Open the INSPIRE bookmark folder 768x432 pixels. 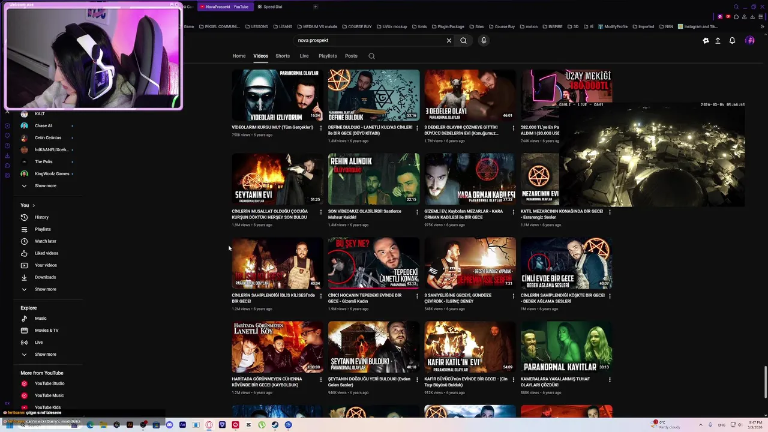[x=551, y=26]
